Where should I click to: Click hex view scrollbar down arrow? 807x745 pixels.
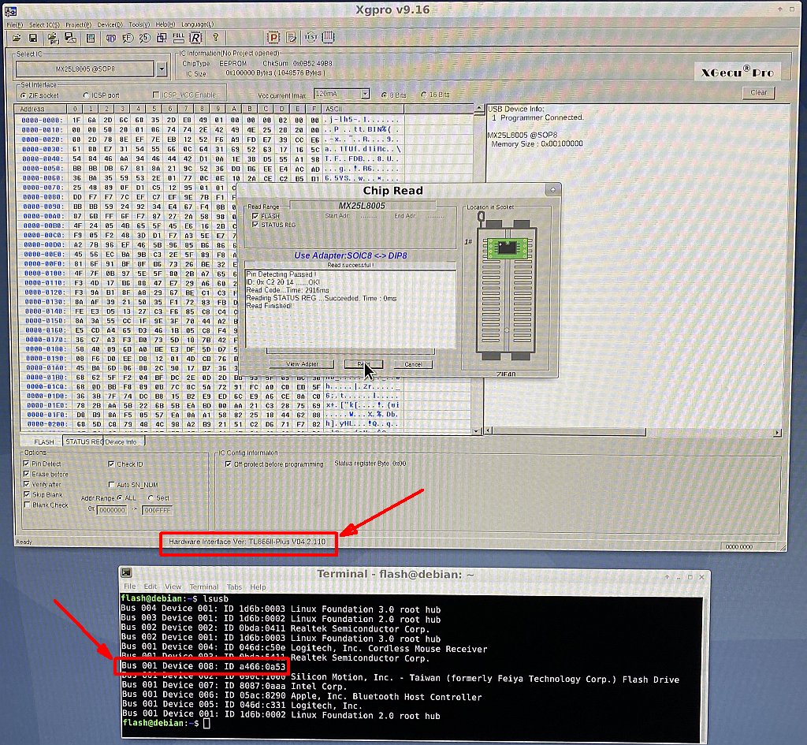[476, 430]
